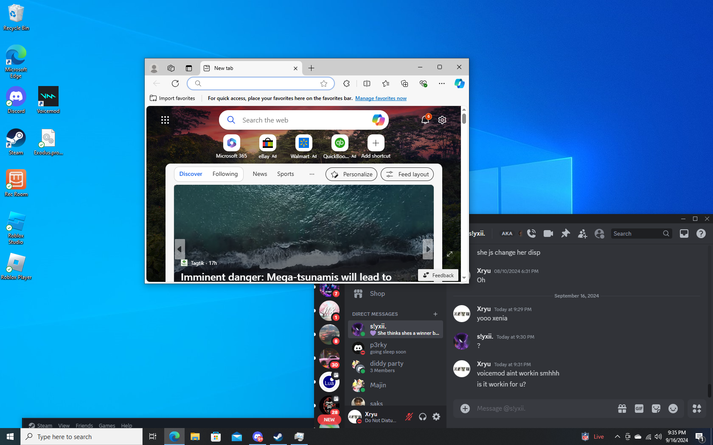This screenshot has width=713, height=445.
Task: Start a video call in Discord
Action: pyautogui.click(x=548, y=234)
